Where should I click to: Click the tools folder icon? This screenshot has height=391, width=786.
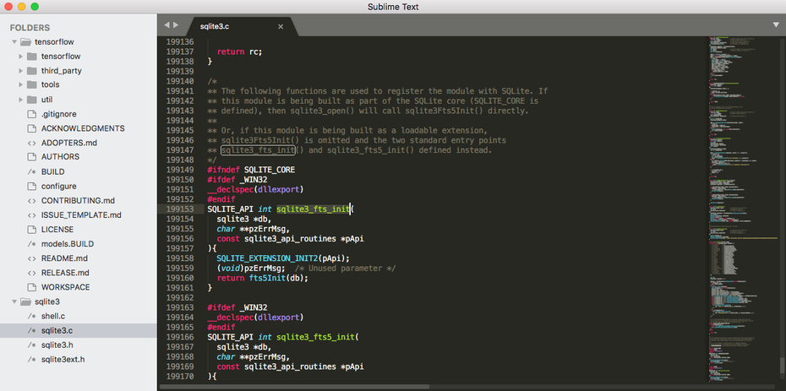(32, 85)
